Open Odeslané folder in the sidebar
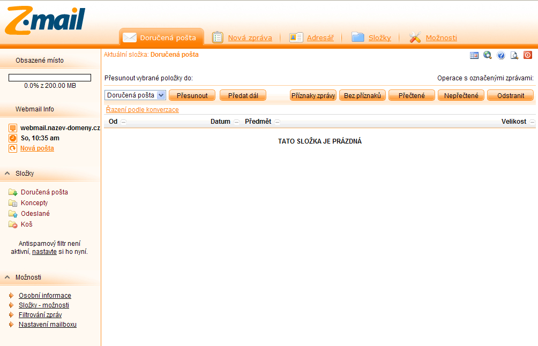The height and width of the screenshot is (346, 538). click(35, 214)
